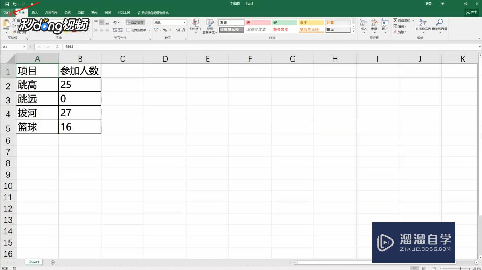Expand the formula bar chevron

[x=480, y=47]
